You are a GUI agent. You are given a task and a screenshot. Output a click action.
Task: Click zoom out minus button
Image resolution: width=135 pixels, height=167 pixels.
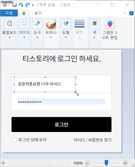coord(87,163)
